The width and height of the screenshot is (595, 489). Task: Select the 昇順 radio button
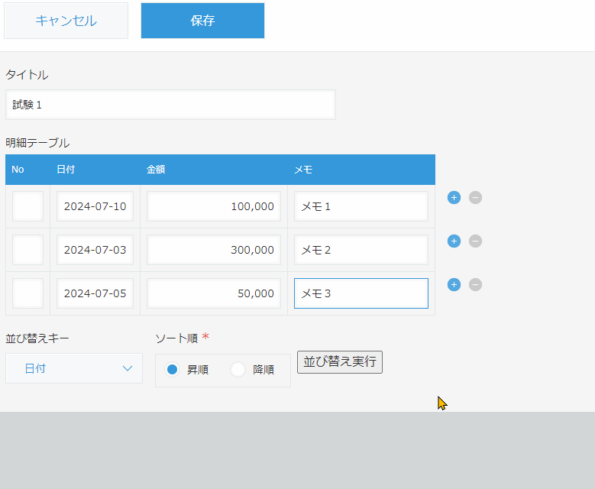coord(173,370)
